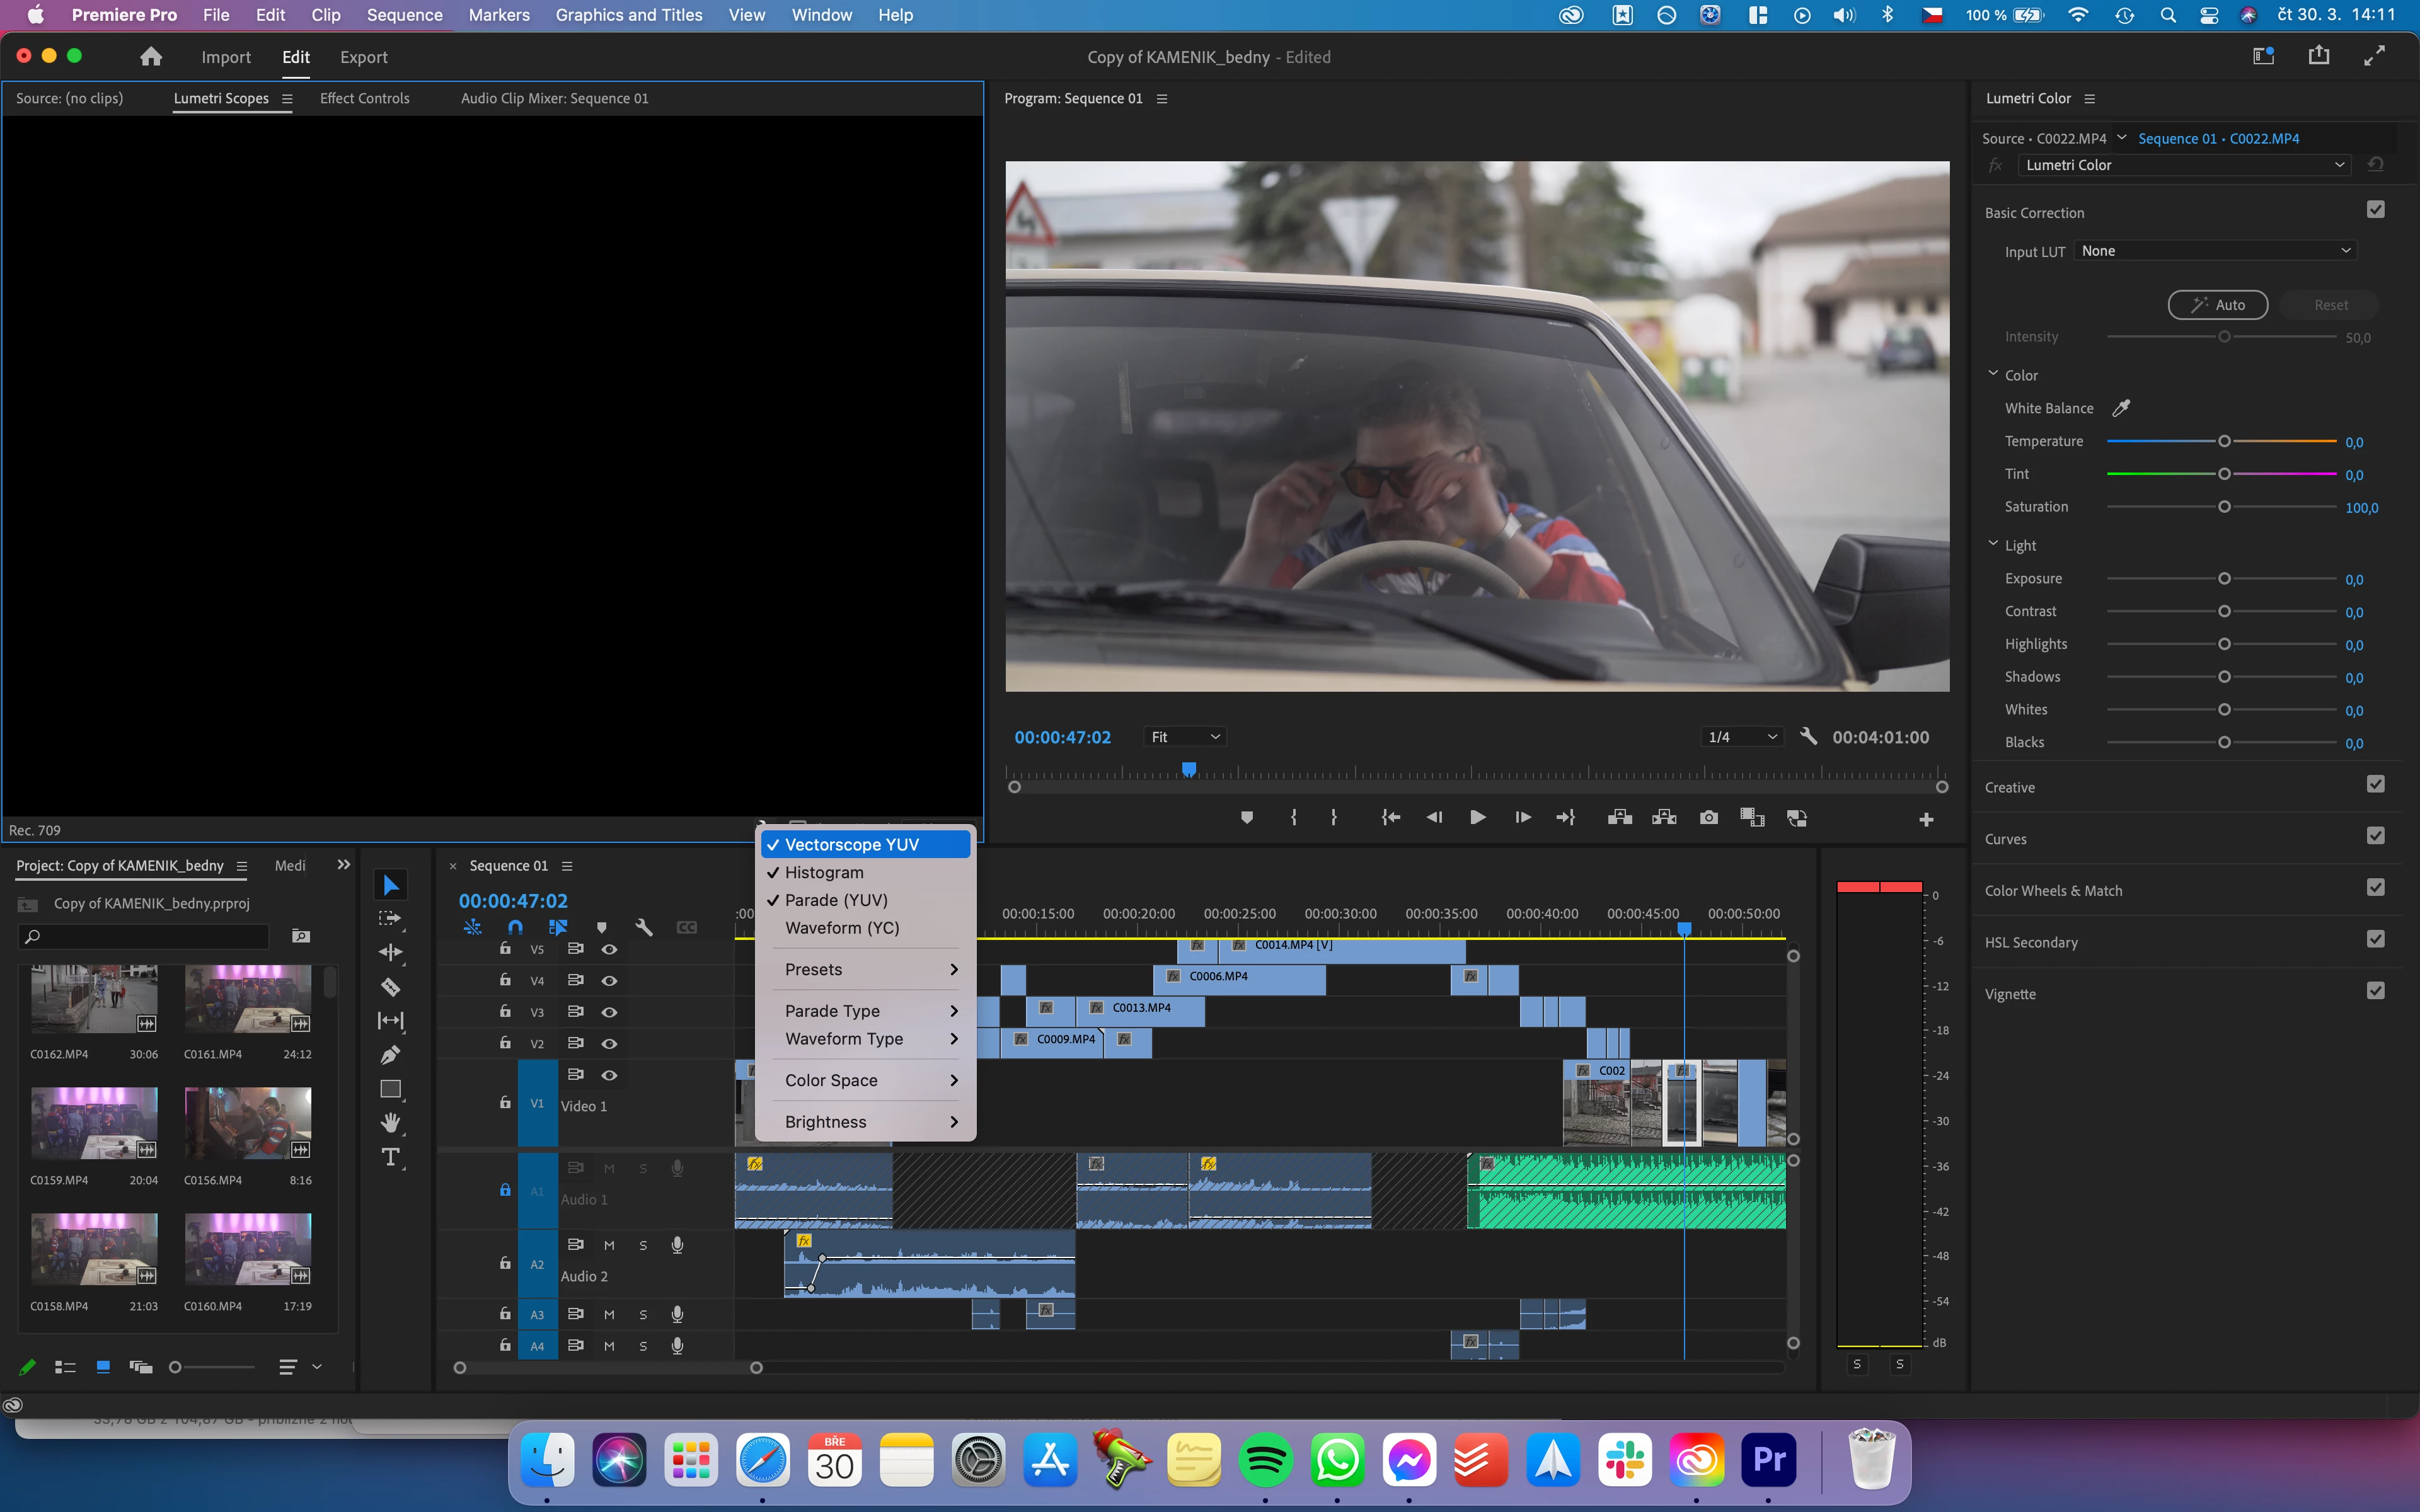Hide track V5 with eye icon

[x=609, y=949]
